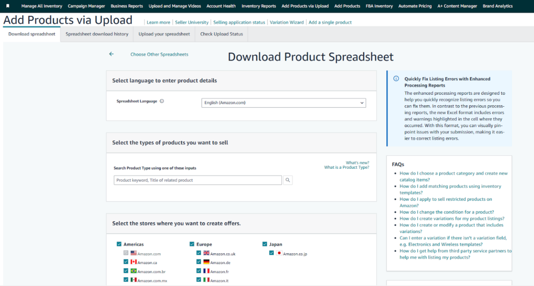The width and height of the screenshot is (534, 286).
Task: Open Campaign Manager from the navigation bar
Action: [x=86, y=6]
